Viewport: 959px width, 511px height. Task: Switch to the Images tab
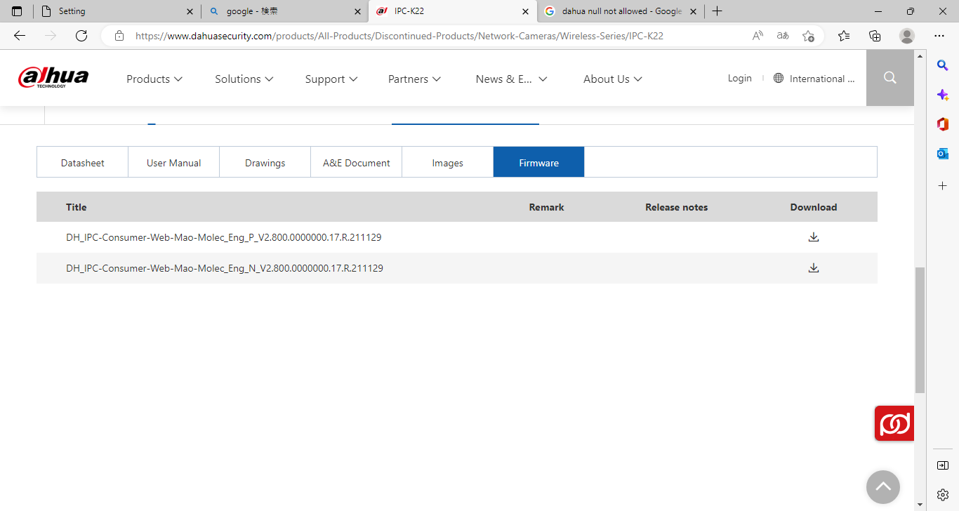(447, 163)
